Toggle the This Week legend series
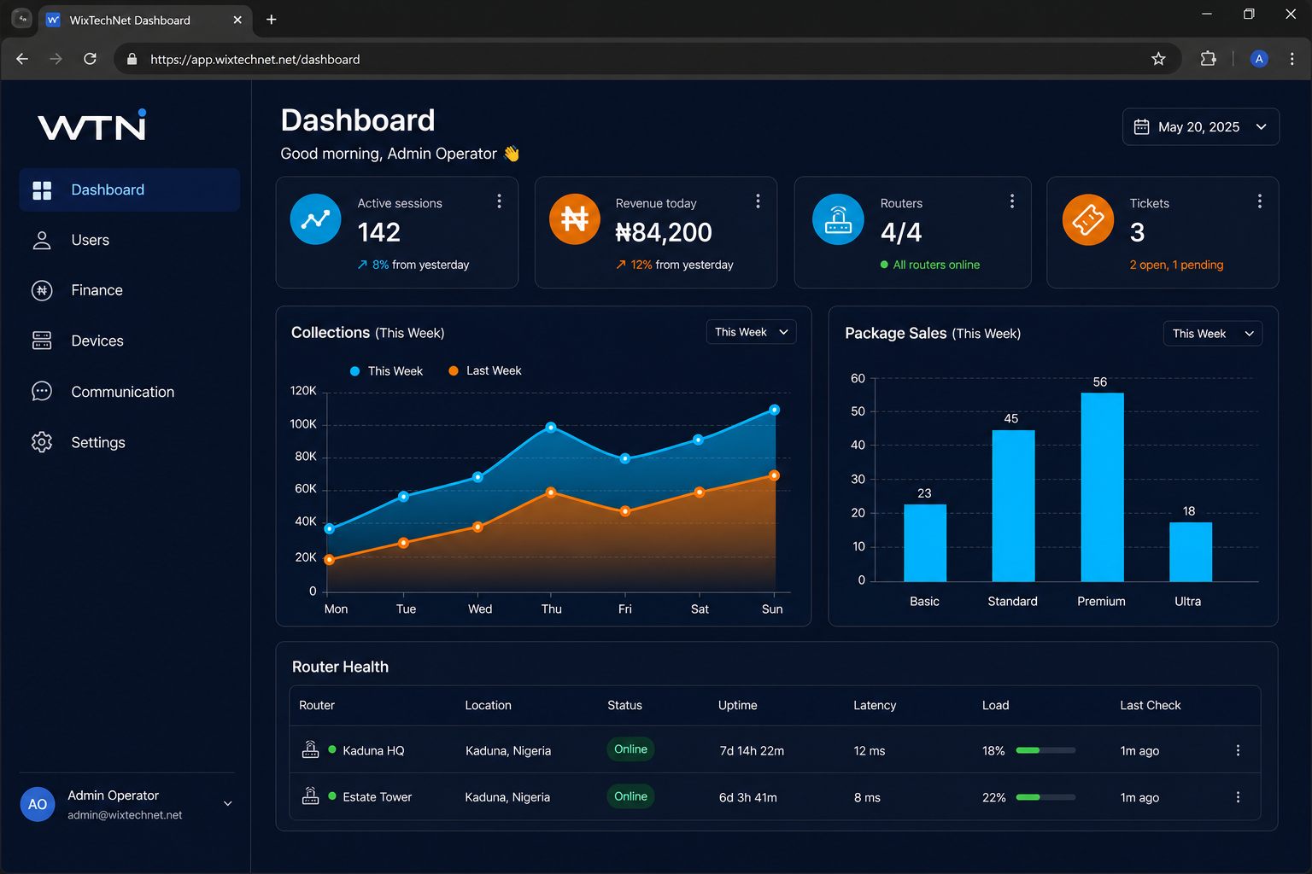1312x874 pixels. [386, 371]
